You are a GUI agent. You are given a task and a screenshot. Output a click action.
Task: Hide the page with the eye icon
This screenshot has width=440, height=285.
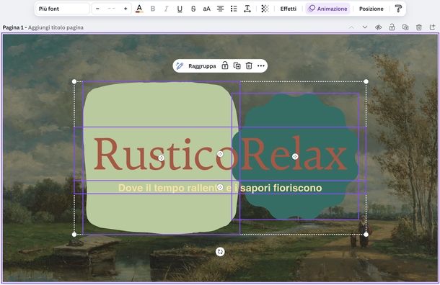(378, 27)
